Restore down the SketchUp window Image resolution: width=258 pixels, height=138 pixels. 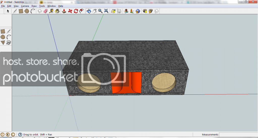pos(246,2)
